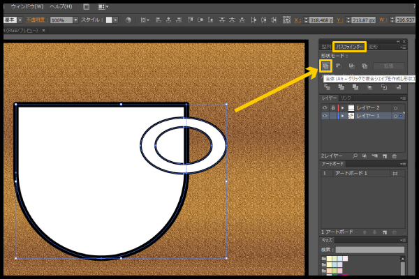Select the Intersect shape mode icon
Image resolution: width=419 pixels, height=279 pixels.
351,66
